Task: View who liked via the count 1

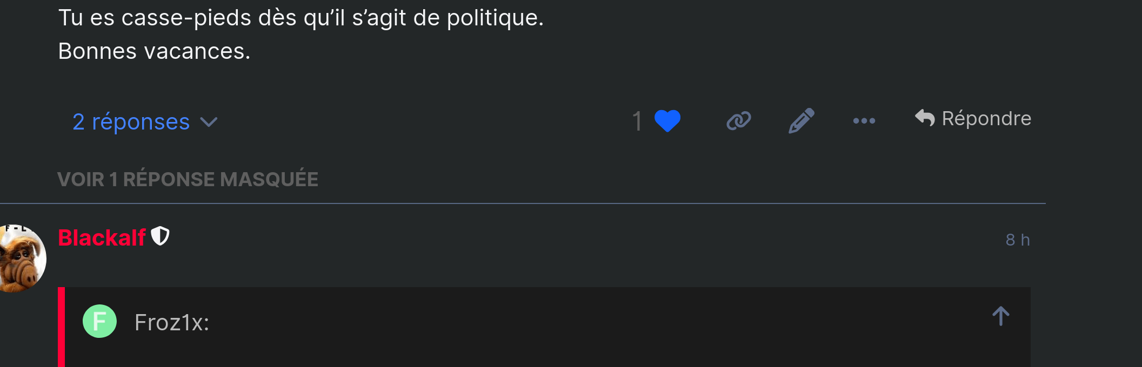Action: [637, 121]
